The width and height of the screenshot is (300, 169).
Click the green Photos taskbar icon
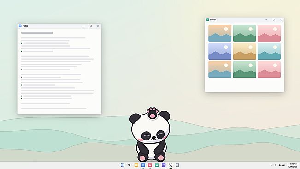tap(157, 165)
